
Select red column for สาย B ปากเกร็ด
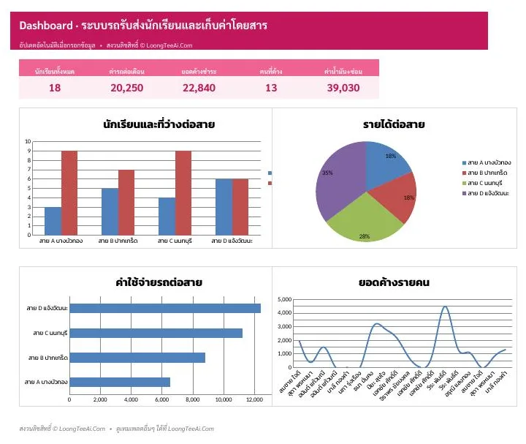[126, 202]
